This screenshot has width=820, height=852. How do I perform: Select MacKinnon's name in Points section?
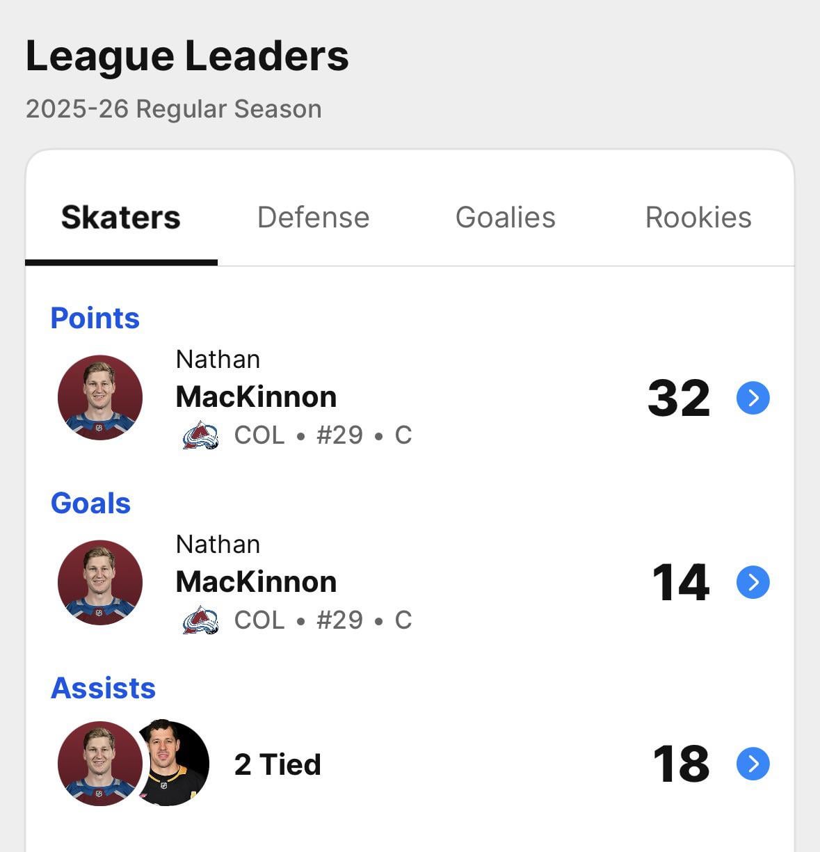click(256, 397)
